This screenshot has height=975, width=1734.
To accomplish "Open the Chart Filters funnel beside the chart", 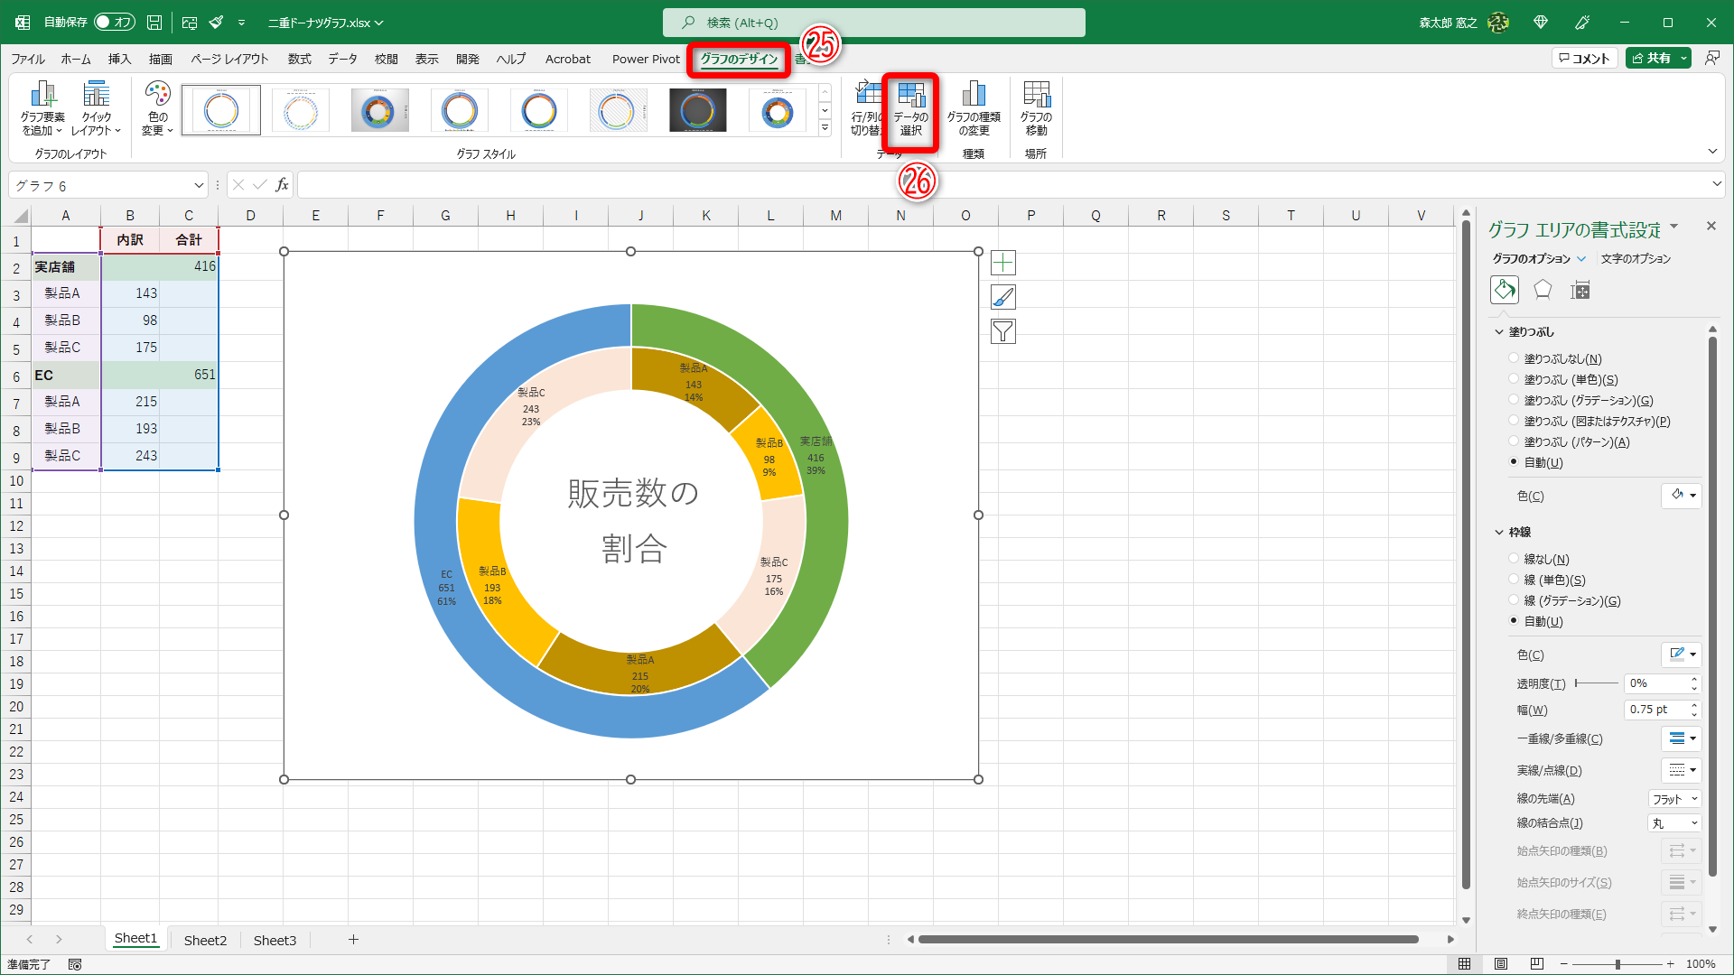I will [x=1002, y=330].
